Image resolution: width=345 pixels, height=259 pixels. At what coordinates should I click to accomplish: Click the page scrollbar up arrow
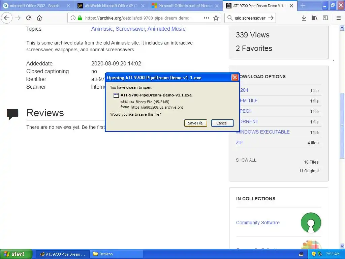coord(342,28)
